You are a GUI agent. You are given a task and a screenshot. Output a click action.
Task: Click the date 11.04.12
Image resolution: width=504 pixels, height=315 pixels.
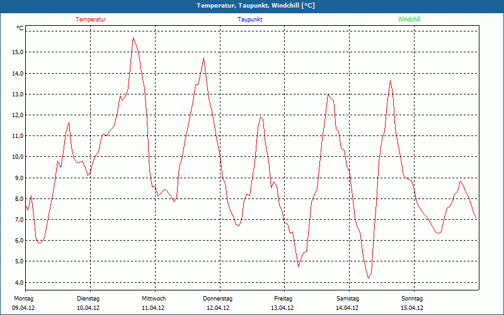coord(153,308)
